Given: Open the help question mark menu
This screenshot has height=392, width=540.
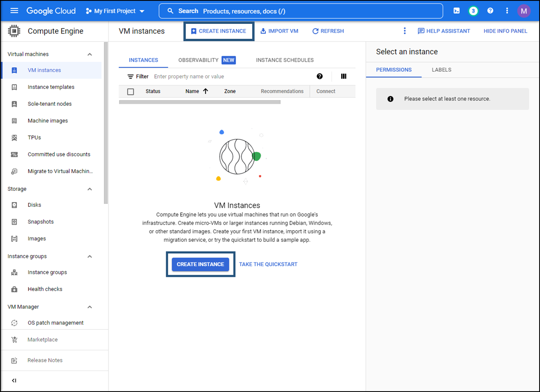Looking at the screenshot, I should click(490, 11).
